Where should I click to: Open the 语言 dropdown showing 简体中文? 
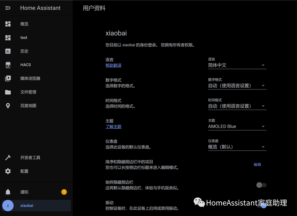pyautogui.click(x=237, y=63)
